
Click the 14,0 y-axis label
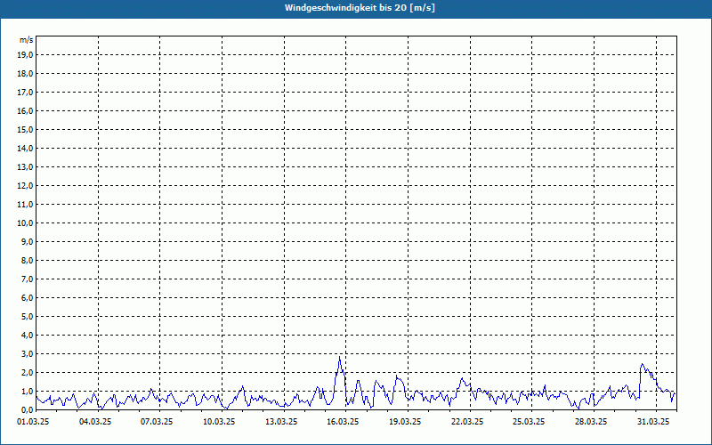(x=25, y=148)
